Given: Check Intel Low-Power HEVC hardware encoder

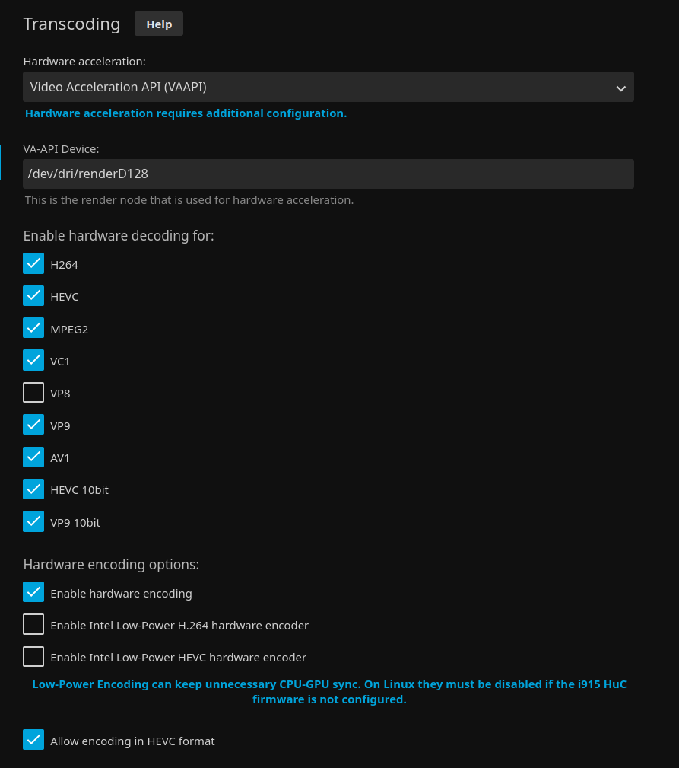Looking at the screenshot, I should click(x=33, y=657).
